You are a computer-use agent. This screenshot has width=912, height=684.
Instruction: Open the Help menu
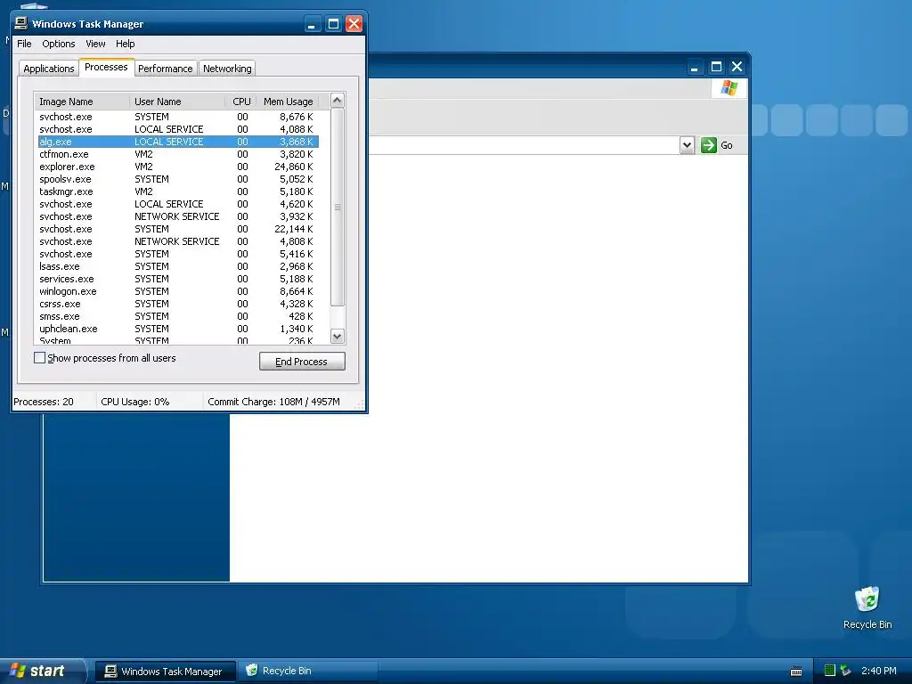click(x=125, y=44)
